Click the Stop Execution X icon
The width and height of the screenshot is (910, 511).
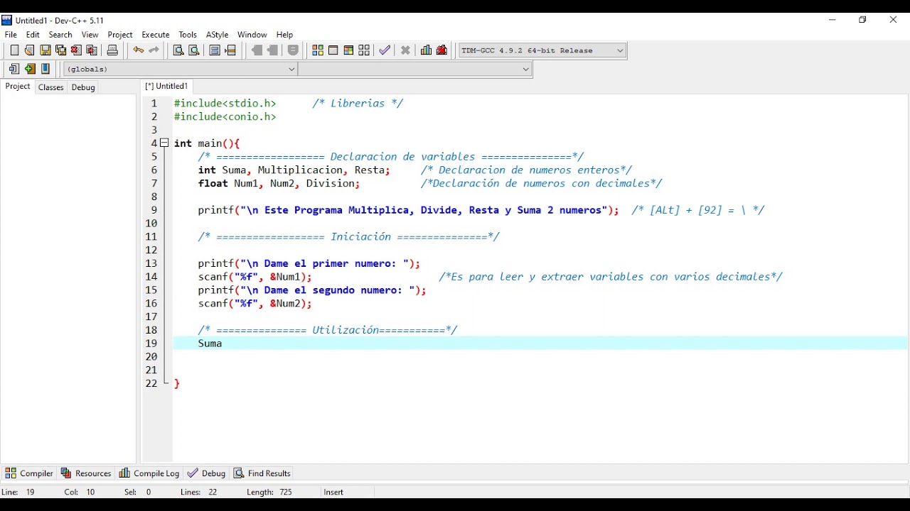405,50
